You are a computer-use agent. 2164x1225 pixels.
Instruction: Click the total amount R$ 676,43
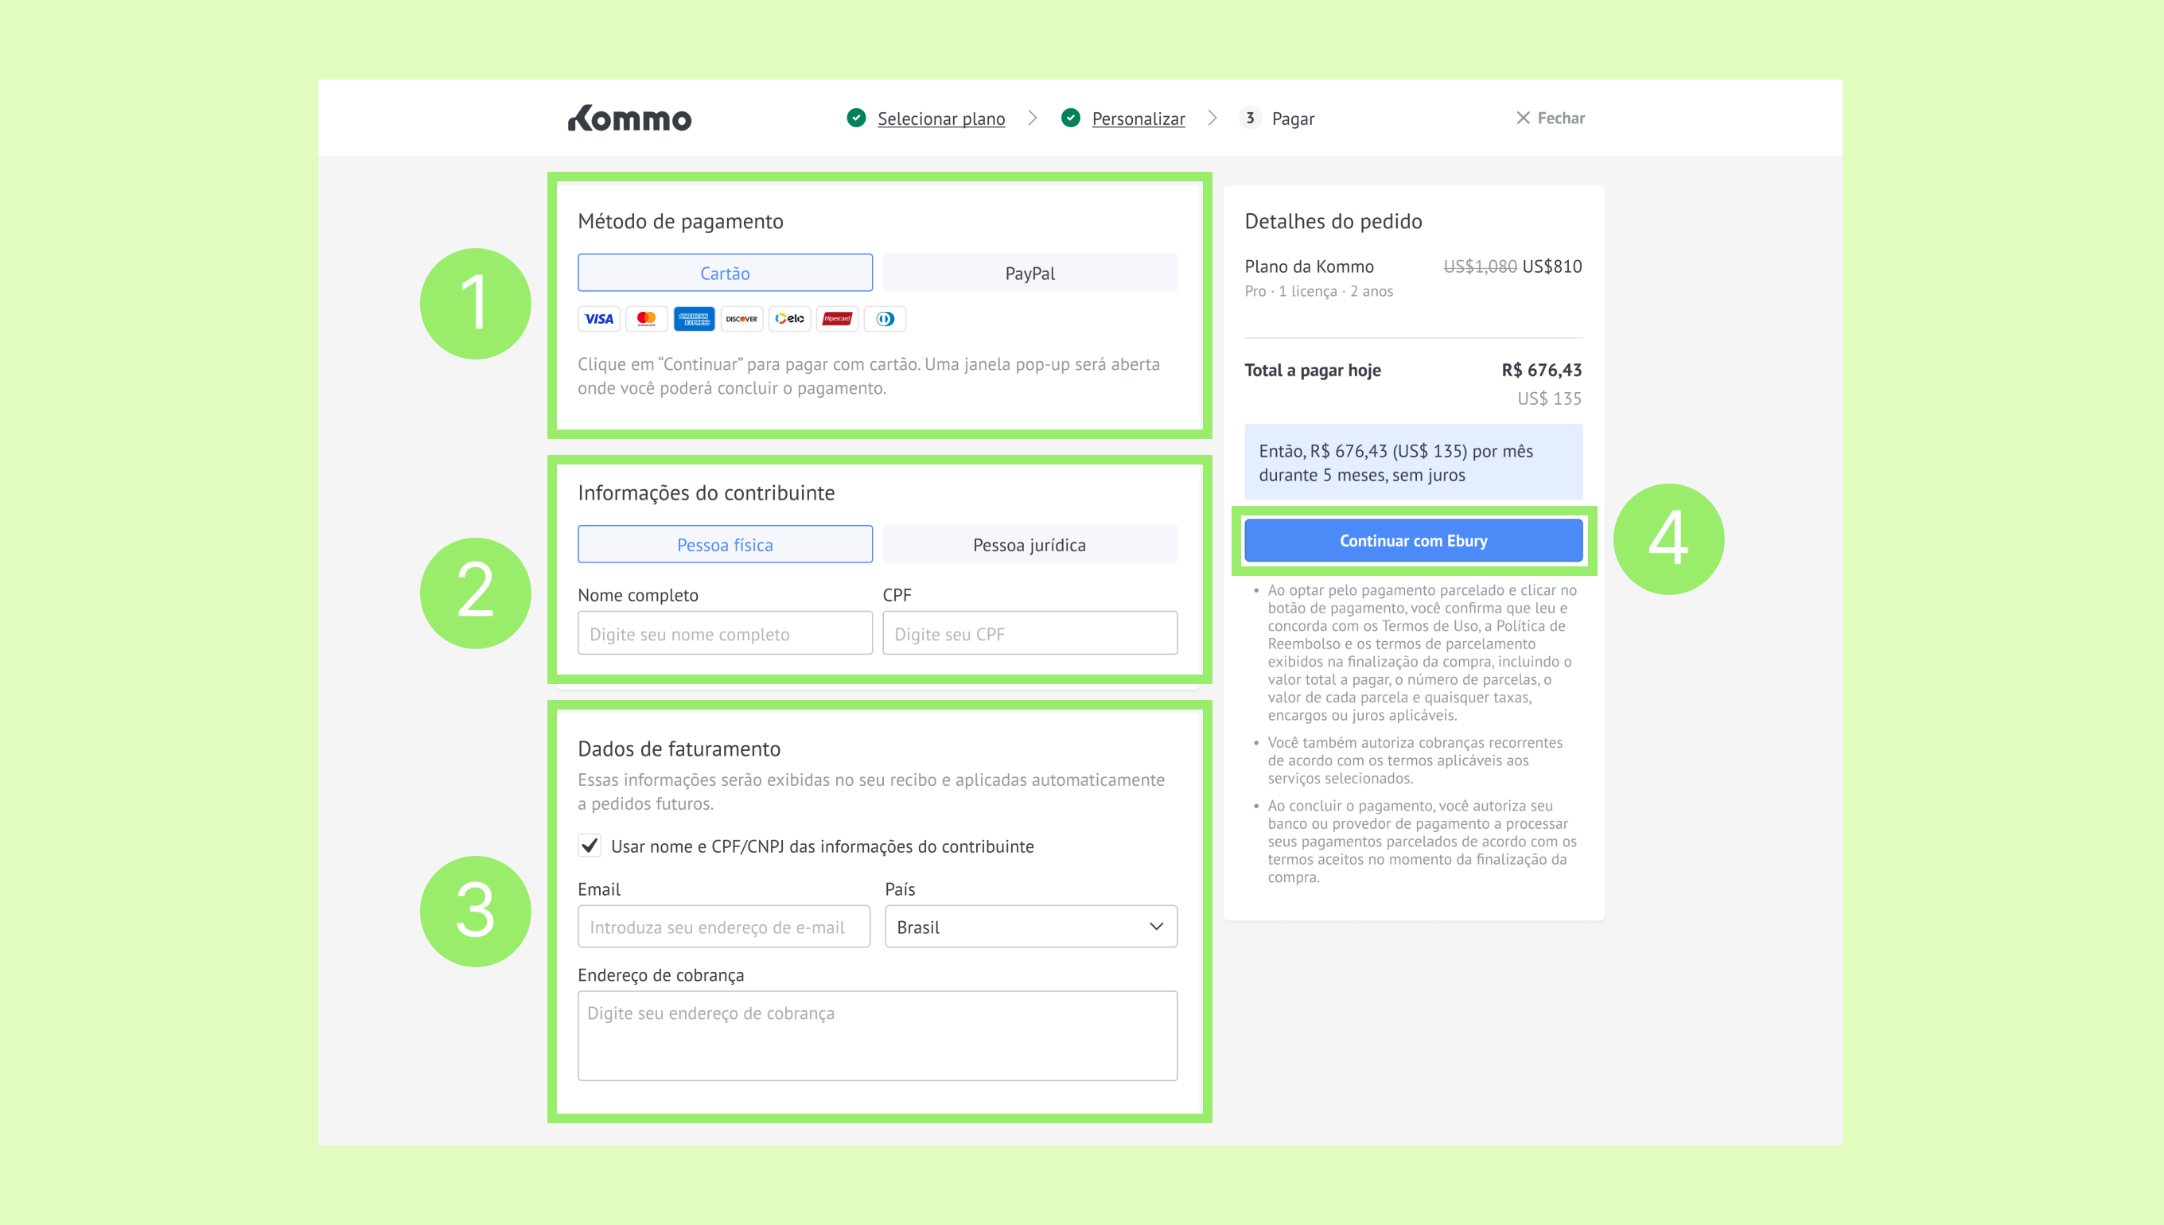pyautogui.click(x=1541, y=370)
